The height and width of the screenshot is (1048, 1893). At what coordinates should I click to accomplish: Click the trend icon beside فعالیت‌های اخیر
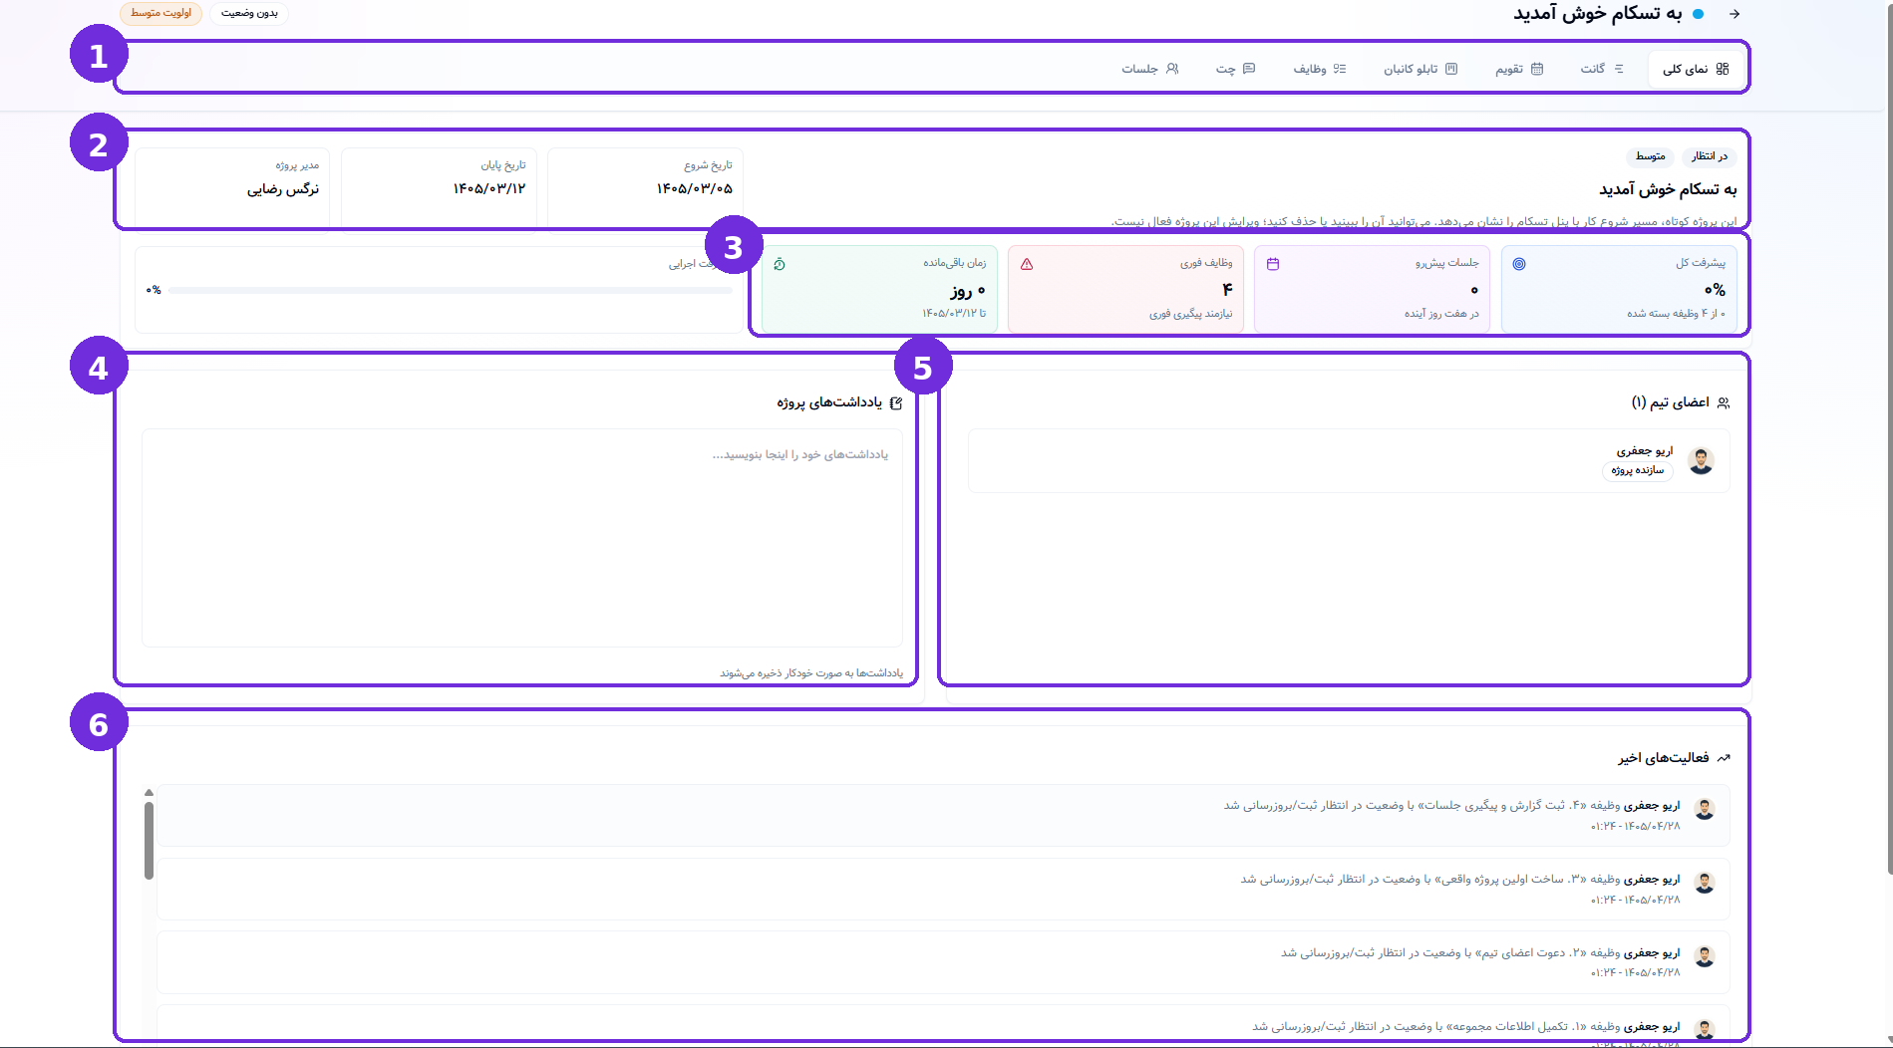1724,758
